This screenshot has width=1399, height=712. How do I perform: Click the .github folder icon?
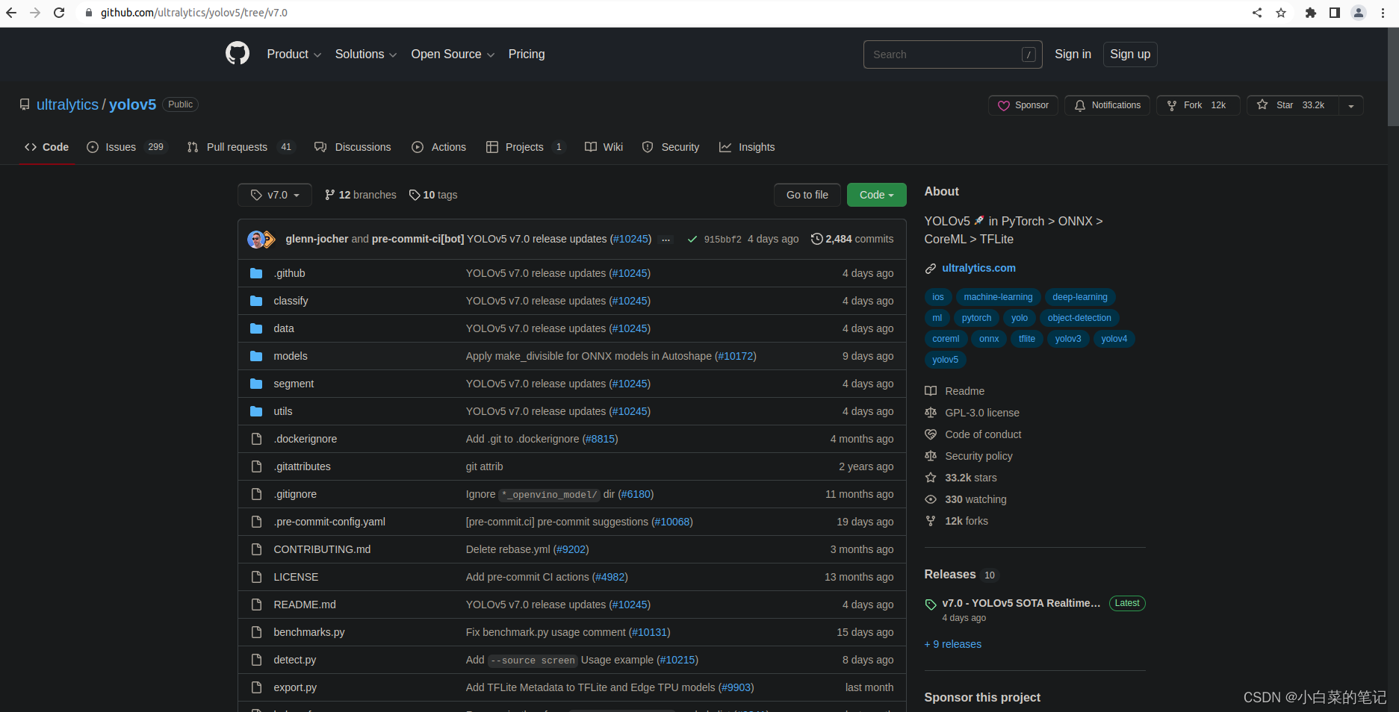pos(256,273)
